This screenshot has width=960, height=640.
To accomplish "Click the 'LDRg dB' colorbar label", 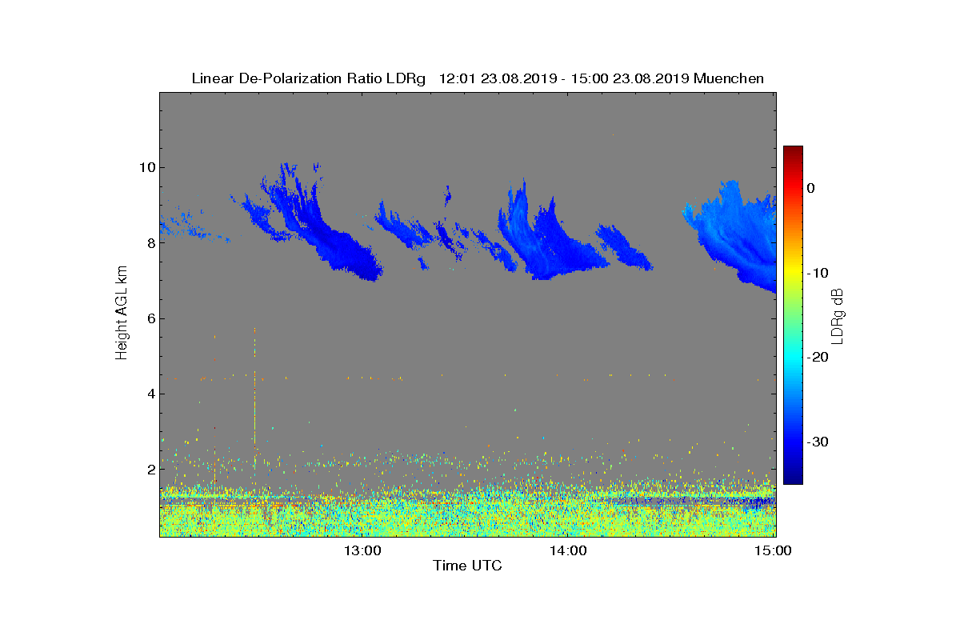I will [838, 315].
